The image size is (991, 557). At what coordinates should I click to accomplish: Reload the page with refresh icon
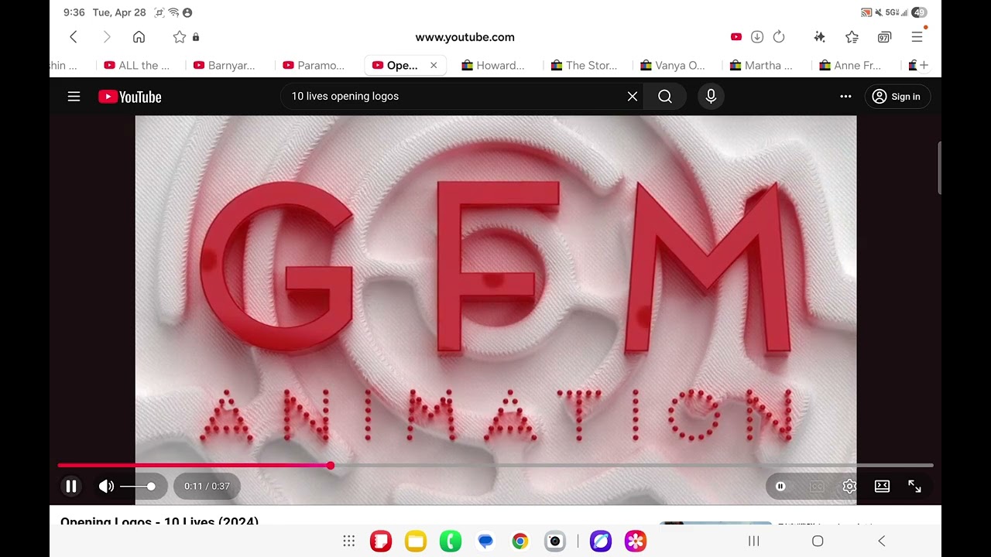779,37
